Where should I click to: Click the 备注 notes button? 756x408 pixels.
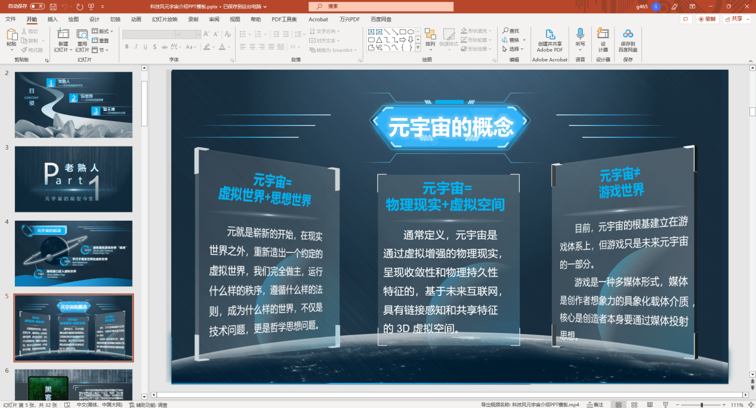click(595, 404)
